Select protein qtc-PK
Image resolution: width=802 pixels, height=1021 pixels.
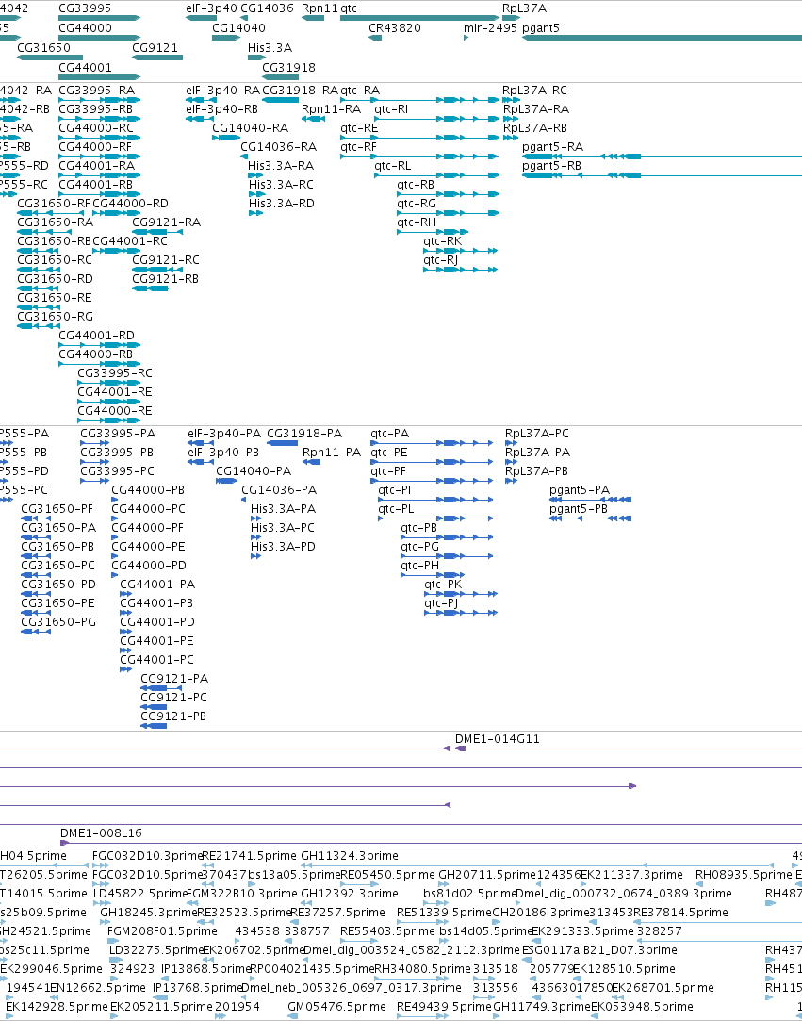tap(443, 585)
